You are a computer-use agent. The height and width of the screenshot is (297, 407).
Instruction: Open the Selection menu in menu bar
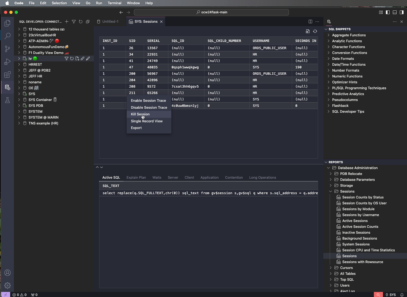[59, 3]
